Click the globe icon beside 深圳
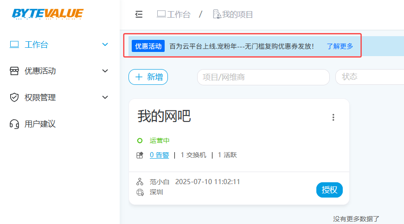Viewport: 404px width, 224px height. tap(140, 192)
